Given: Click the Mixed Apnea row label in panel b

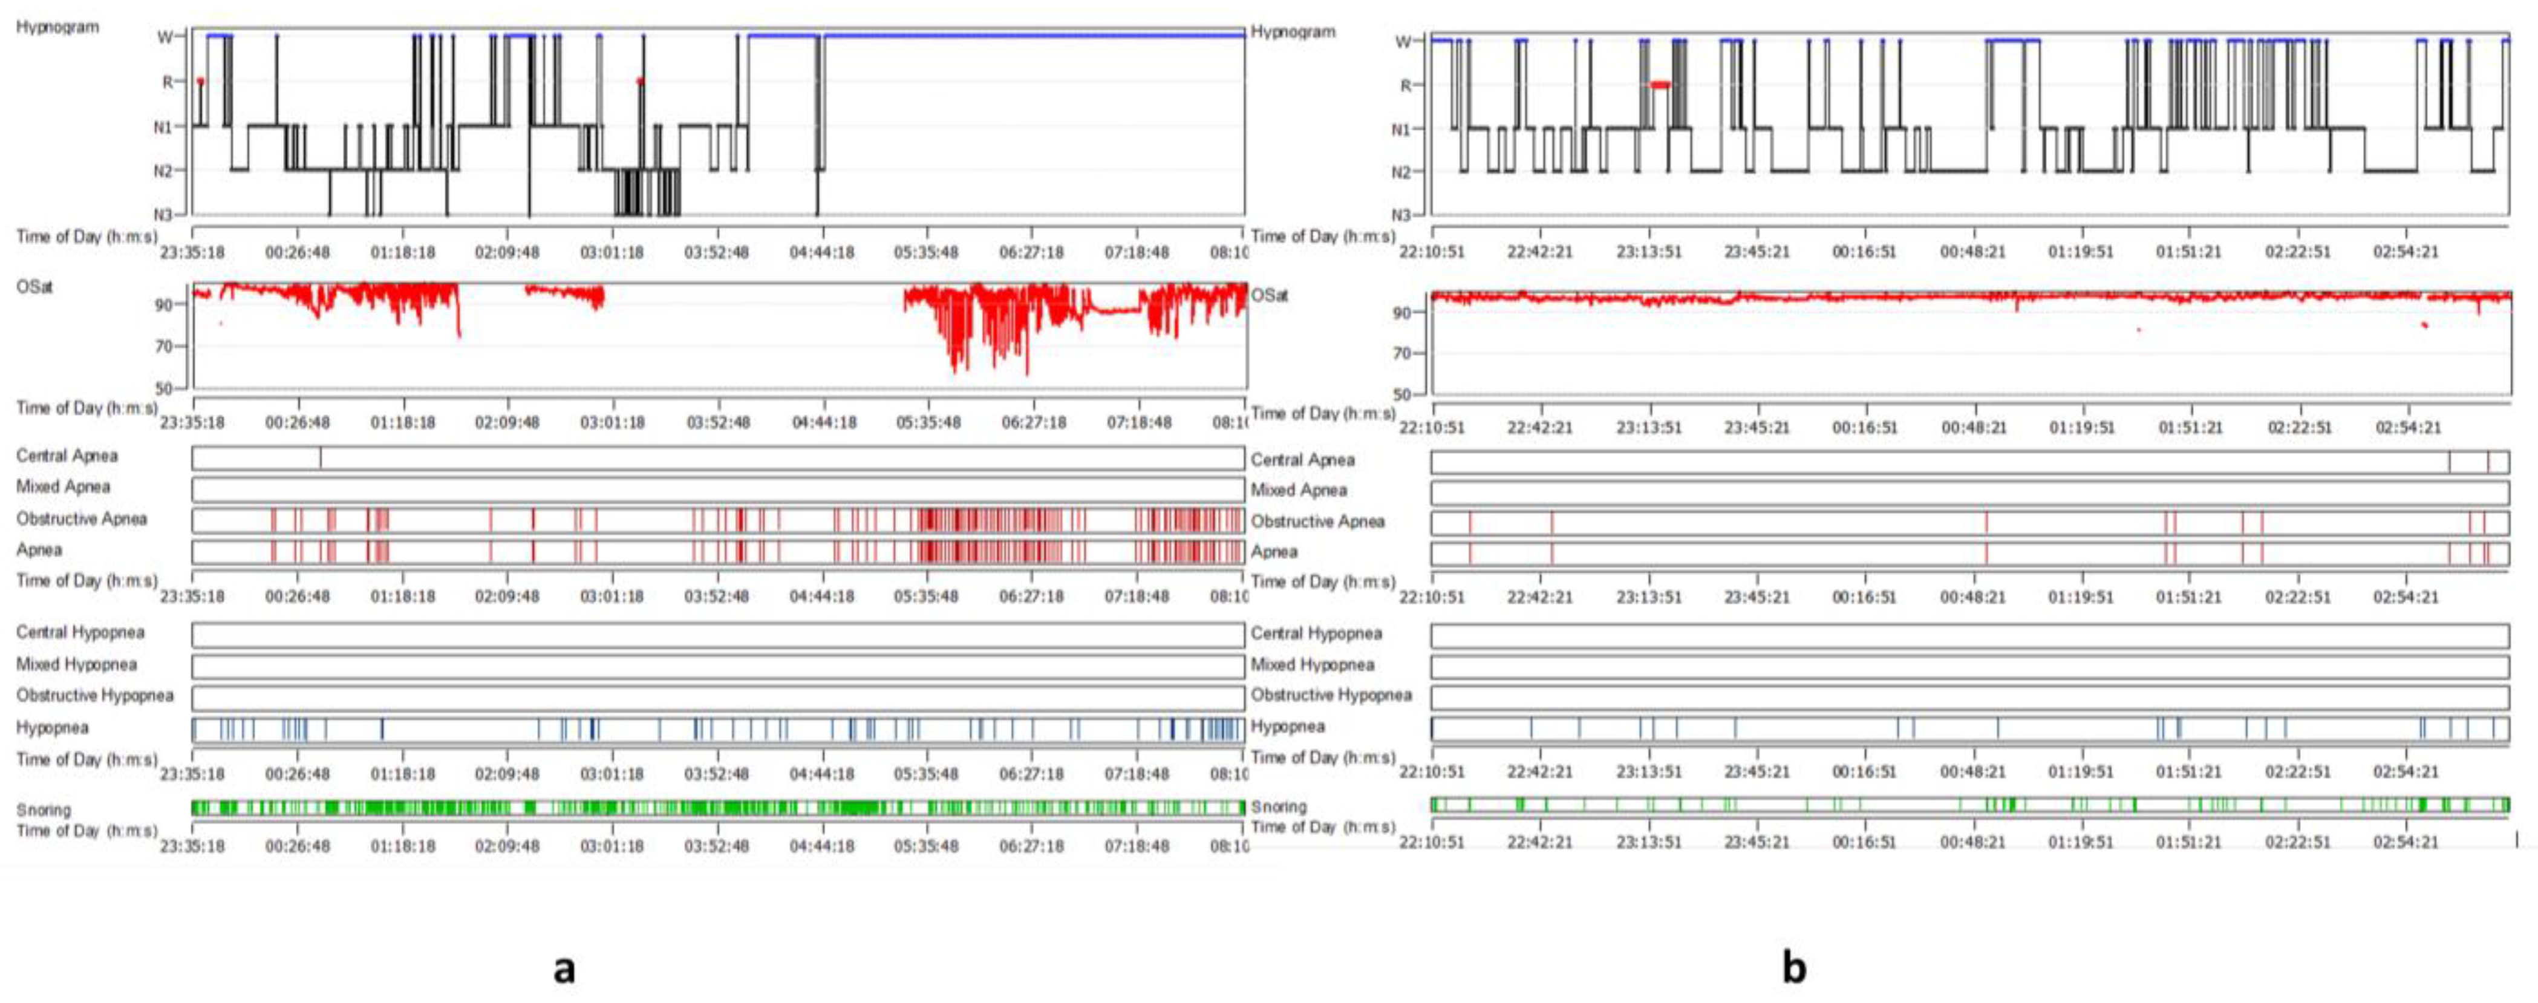Looking at the screenshot, I should pyautogui.click(x=1299, y=489).
